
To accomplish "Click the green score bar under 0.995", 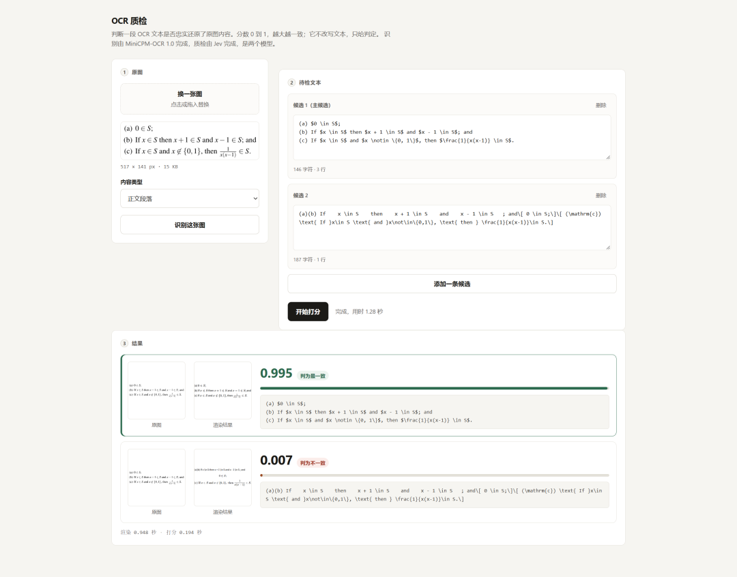I will [434, 388].
